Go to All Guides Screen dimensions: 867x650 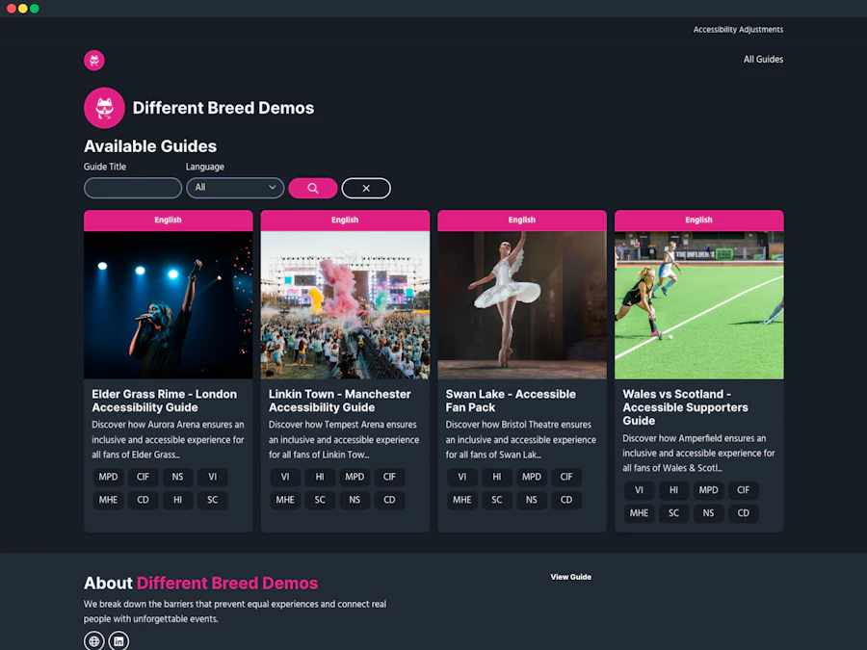tap(763, 59)
